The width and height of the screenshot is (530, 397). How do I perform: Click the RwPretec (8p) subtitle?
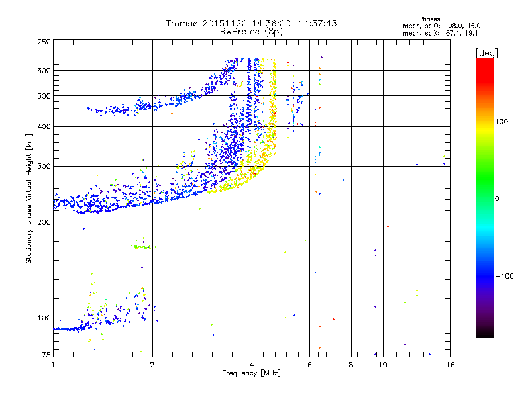click(x=251, y=31)
